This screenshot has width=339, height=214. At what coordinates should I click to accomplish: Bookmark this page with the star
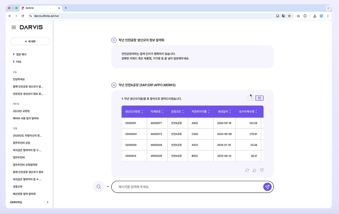(x=289, y=16)
